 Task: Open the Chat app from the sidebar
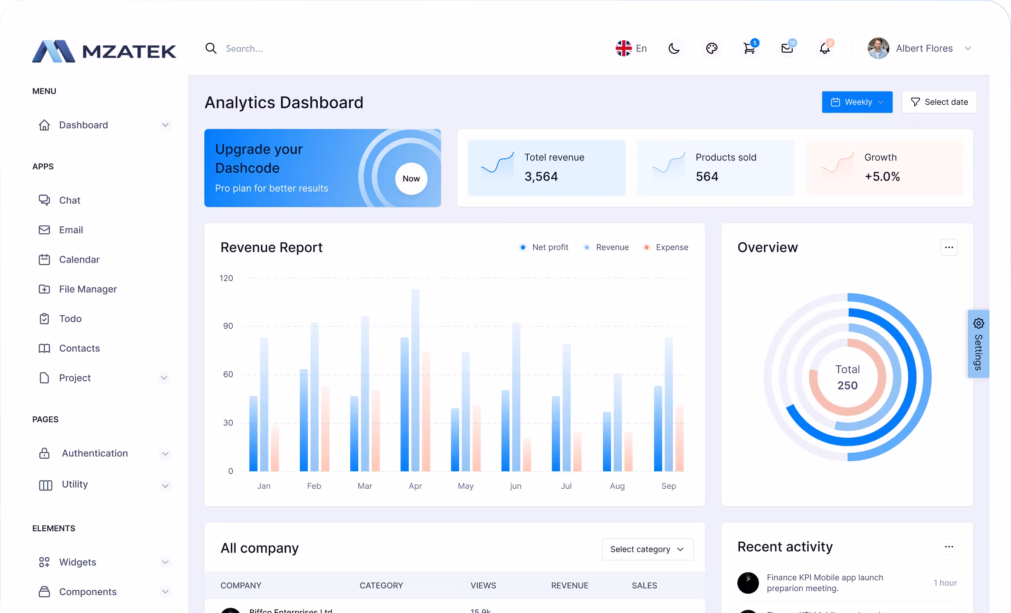70,200
